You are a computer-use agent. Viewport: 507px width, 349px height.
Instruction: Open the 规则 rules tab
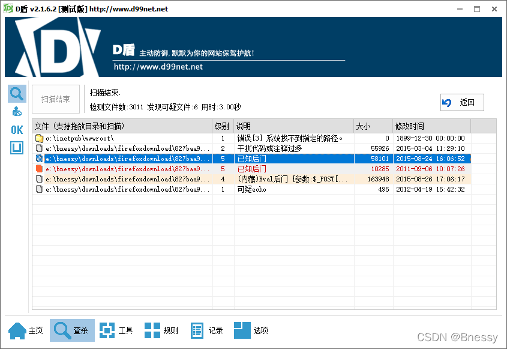click(161, 330)
